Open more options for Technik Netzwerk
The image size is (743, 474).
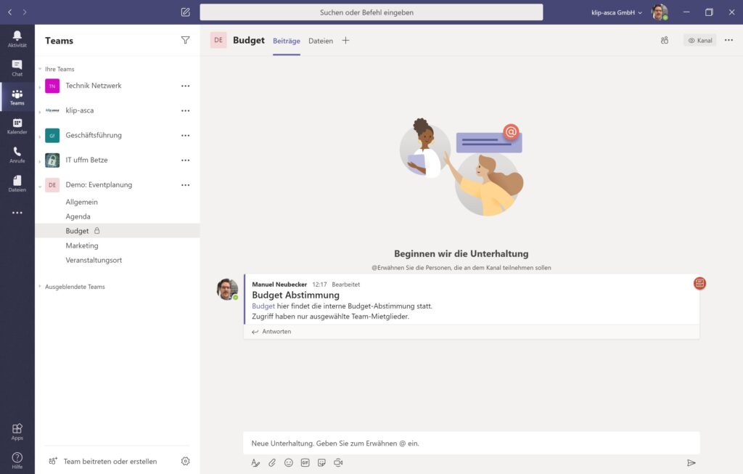pos(185,86)
